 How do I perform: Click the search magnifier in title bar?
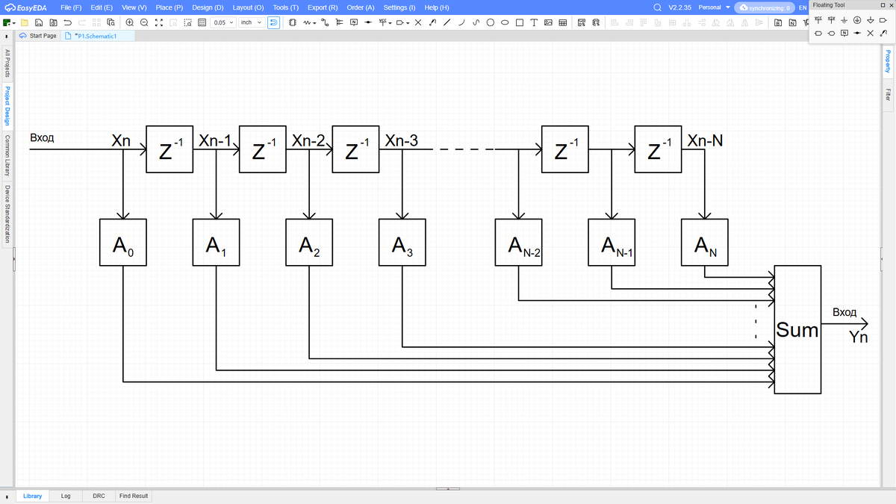657,7
